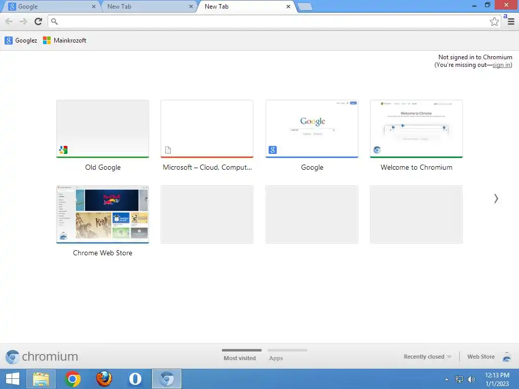Viewport: 519px width, 389px height.
Task: Select the Most visited section
Action: coord(241,356)
